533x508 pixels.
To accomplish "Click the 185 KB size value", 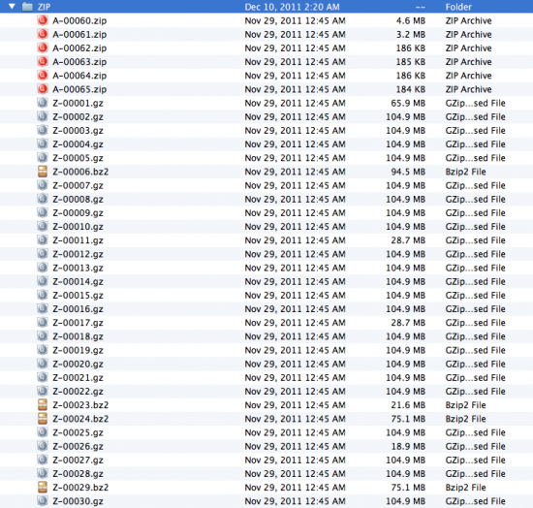I will click(411, 62).
